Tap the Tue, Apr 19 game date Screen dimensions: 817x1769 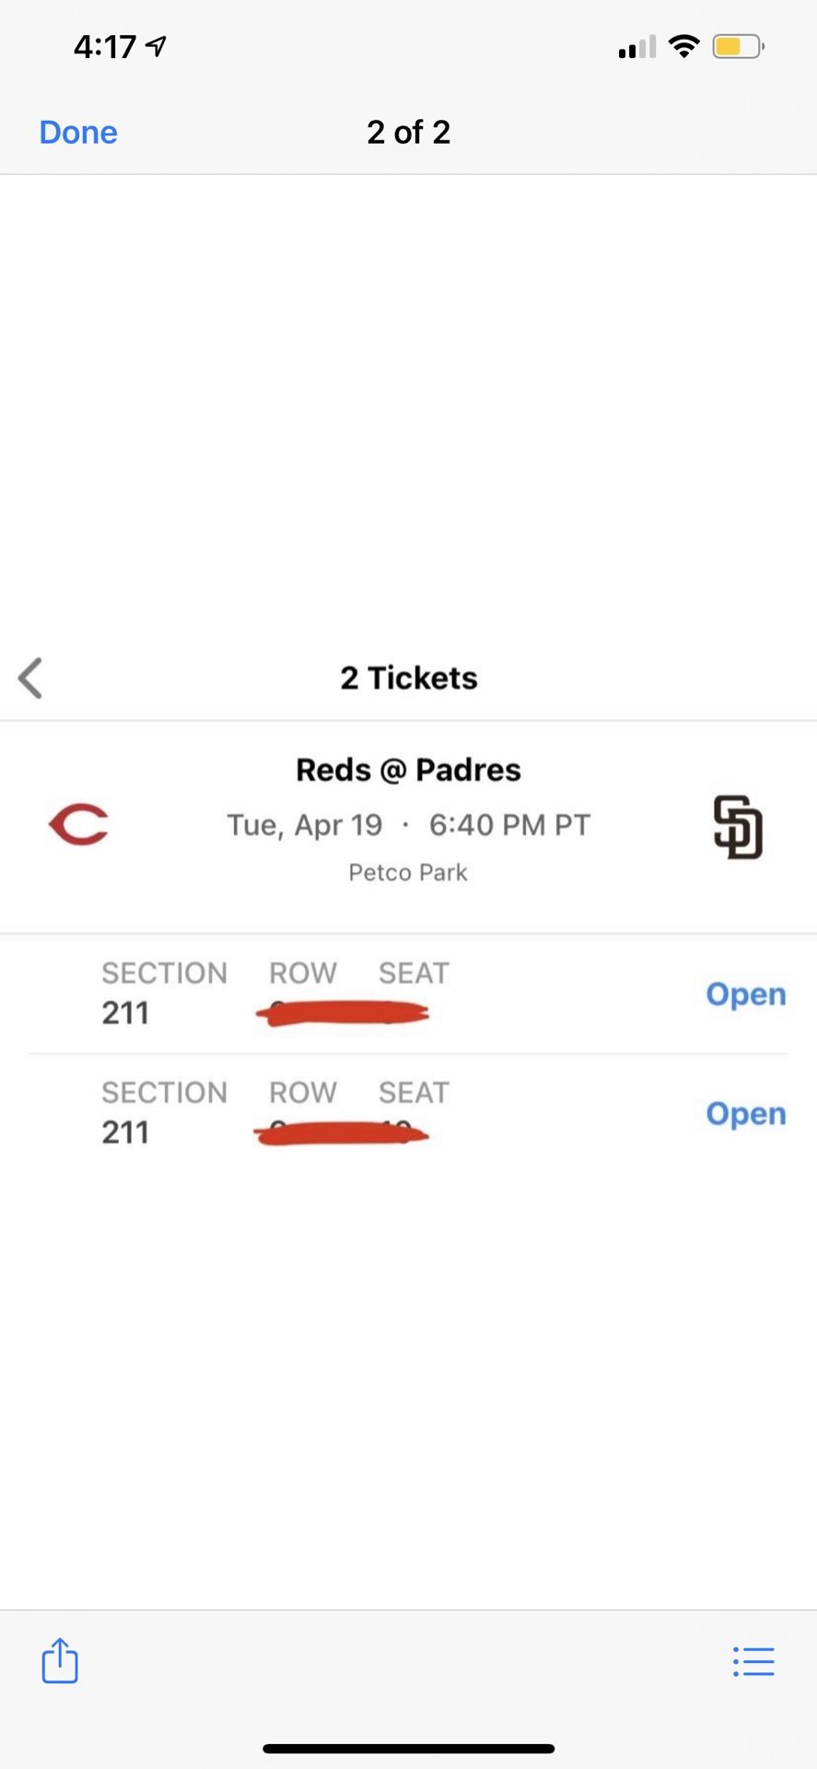(305, 825)
